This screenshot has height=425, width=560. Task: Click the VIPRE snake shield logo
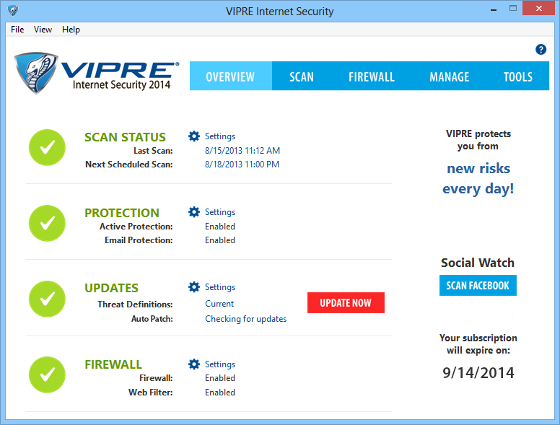(36, 73)
